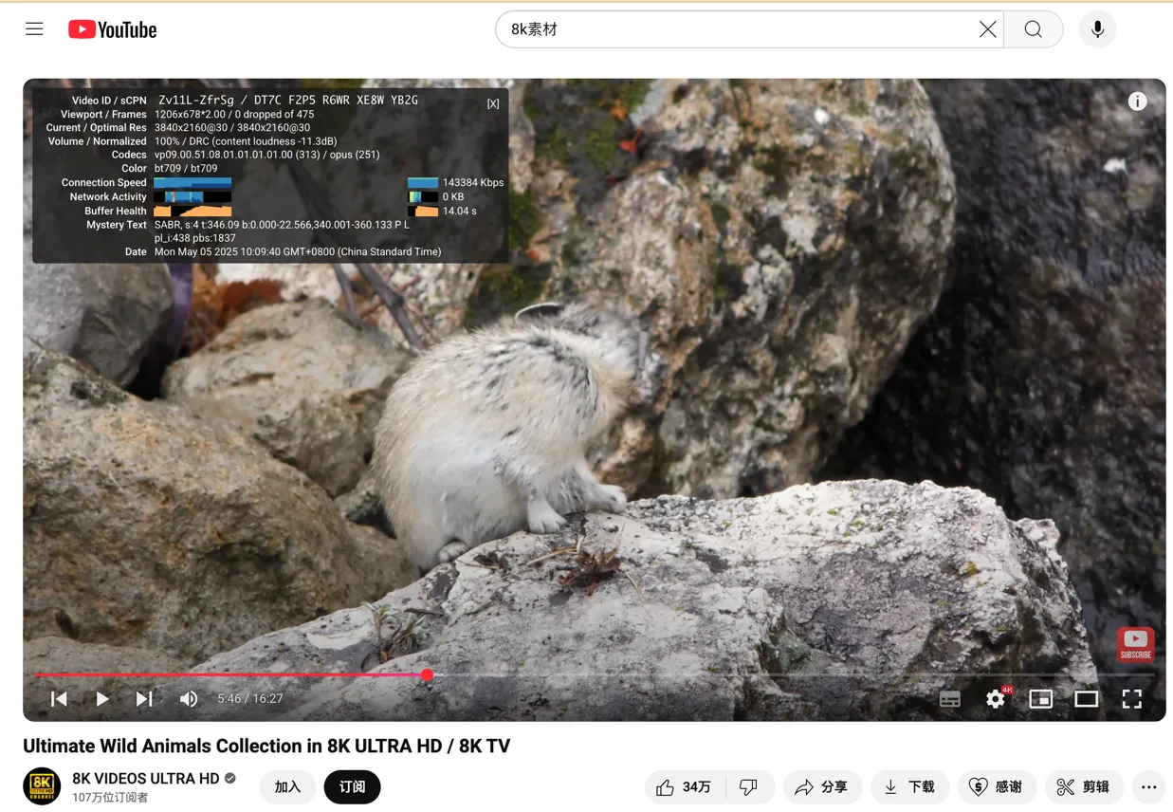
Task: Clear the search box text
Action: [x=987, y=29]
